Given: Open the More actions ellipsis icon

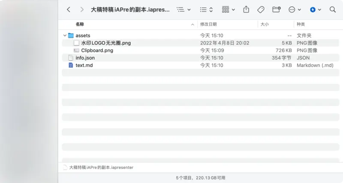Looking at the screenshot, I should click(x=292, y=9).
